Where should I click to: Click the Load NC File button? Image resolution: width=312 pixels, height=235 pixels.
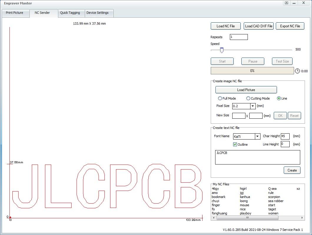226,26
